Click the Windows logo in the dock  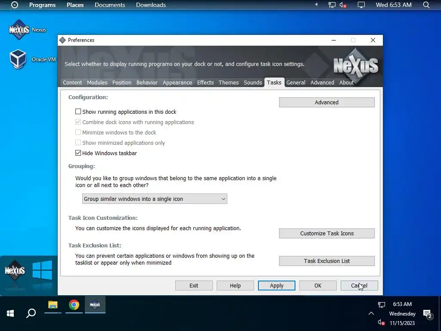point(42,270)
